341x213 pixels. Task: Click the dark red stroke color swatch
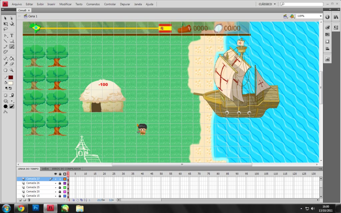[x=11, y=77]
